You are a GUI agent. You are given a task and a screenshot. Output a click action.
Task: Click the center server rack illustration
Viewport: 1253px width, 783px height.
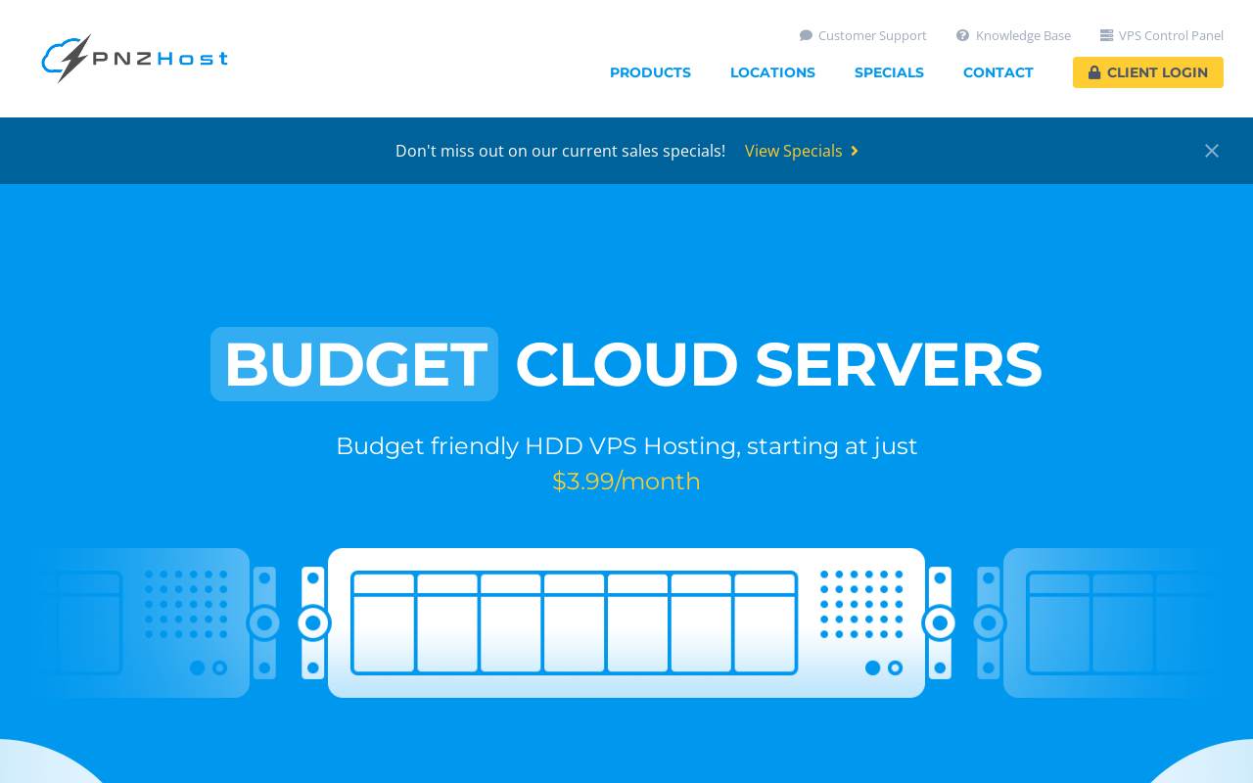626,622
